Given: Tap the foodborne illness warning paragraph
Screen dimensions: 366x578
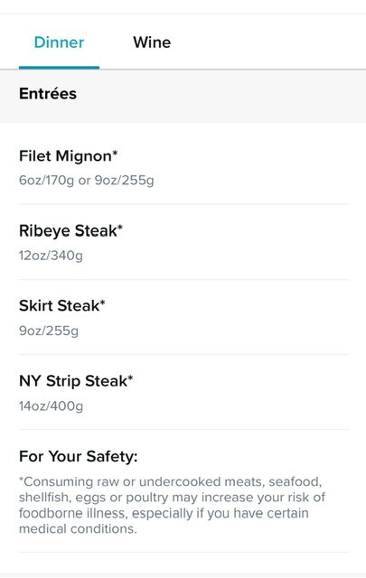Looking at the screenshot, I should point(173,505).
